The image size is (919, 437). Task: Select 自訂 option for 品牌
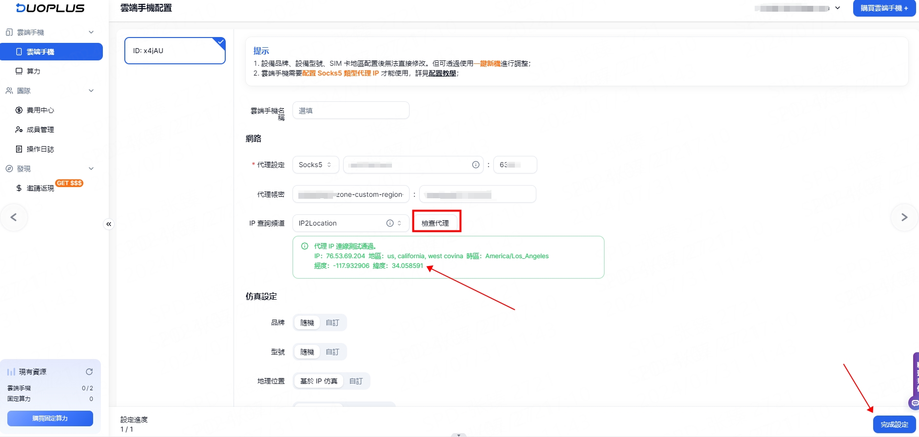point(332,323)
